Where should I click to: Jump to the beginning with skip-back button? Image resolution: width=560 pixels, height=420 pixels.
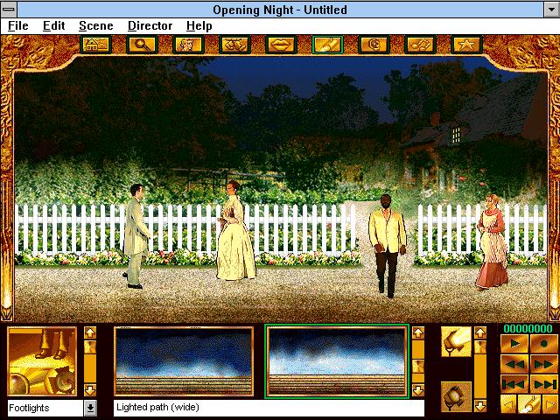coord(514,384)
